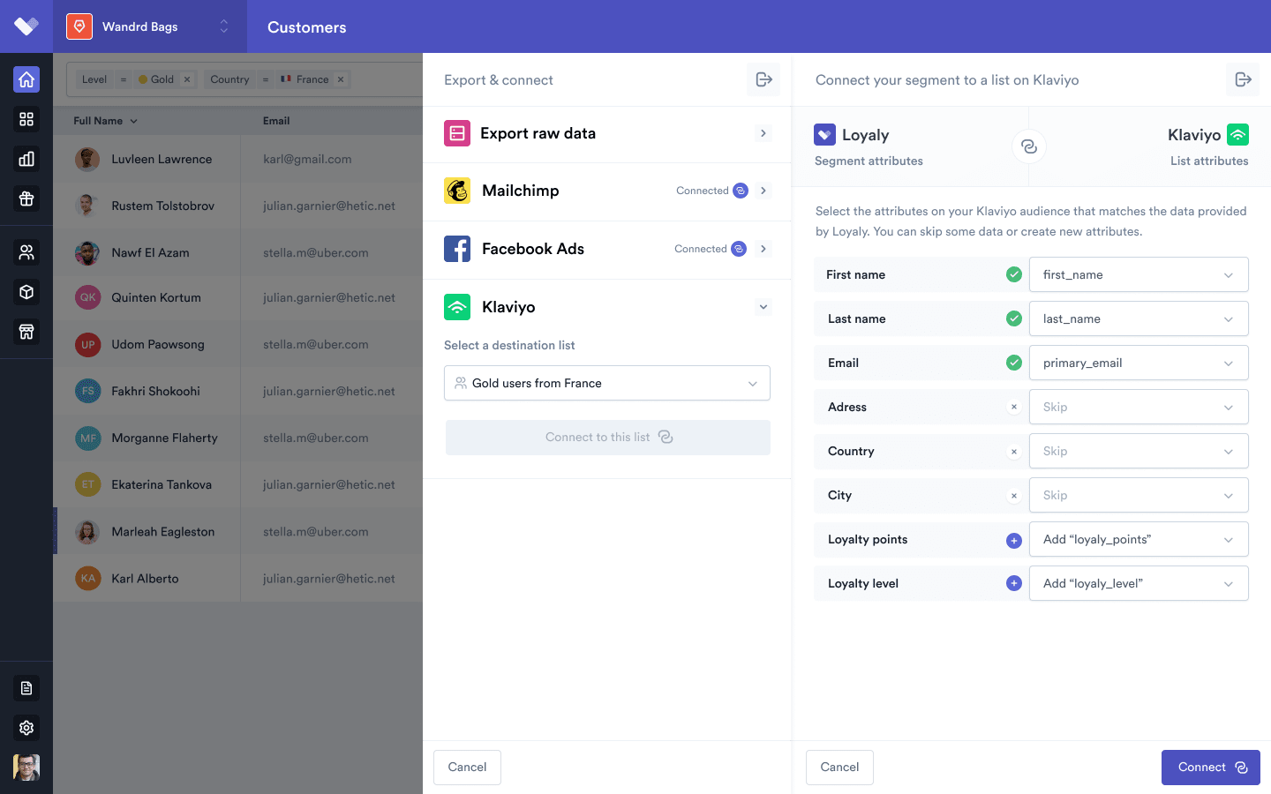Click Facebook Ads Connected status link icon

click(739, 249)
